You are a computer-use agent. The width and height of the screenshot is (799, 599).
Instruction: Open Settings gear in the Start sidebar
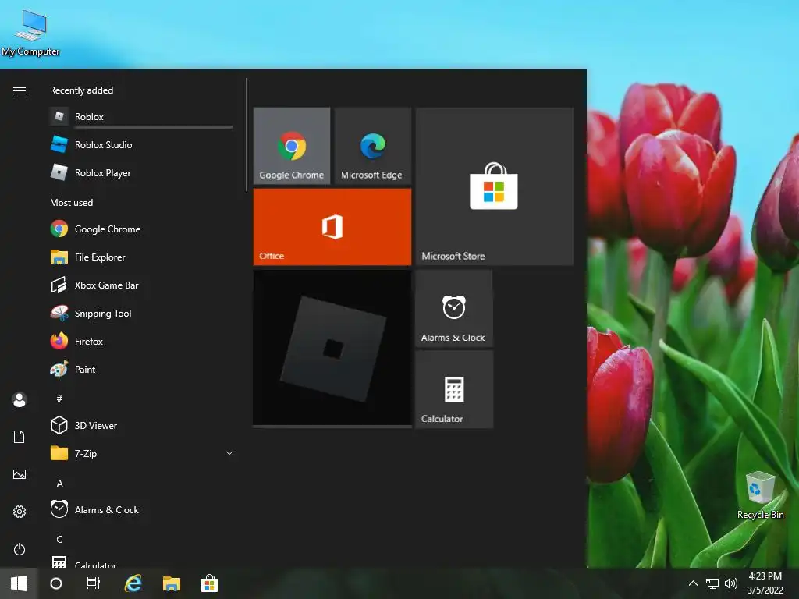(20, 512)
